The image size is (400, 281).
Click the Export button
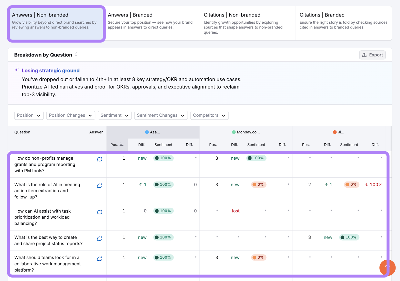[372, 55]
